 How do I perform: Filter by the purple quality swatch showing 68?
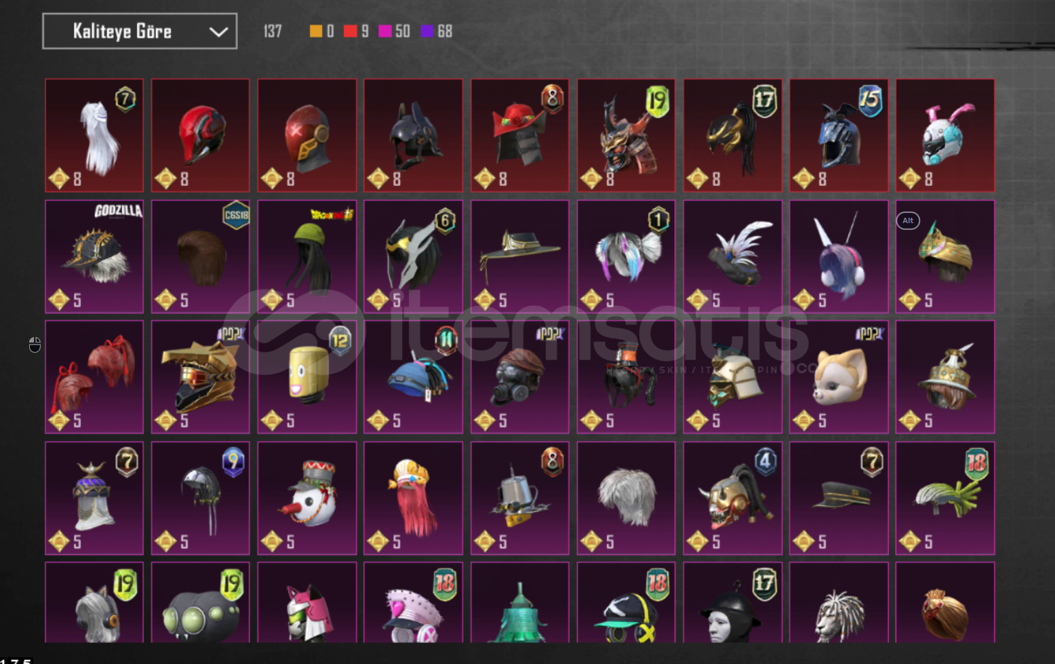[x=427, y=31]
